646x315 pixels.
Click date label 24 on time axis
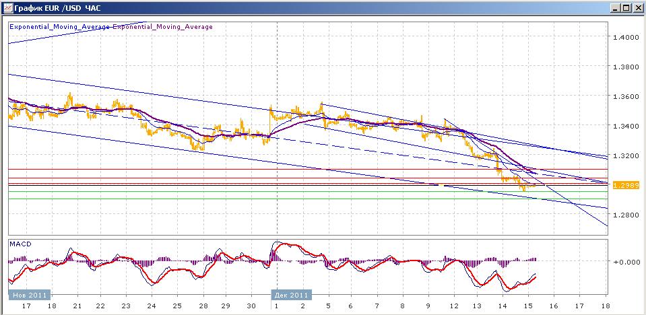pyautogui.click(x=152, y=306)
